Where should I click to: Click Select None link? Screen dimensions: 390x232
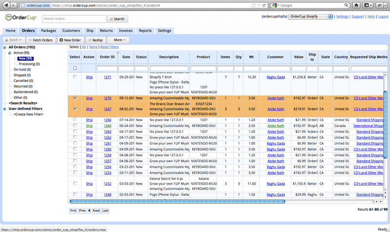[x=94, y=47]
